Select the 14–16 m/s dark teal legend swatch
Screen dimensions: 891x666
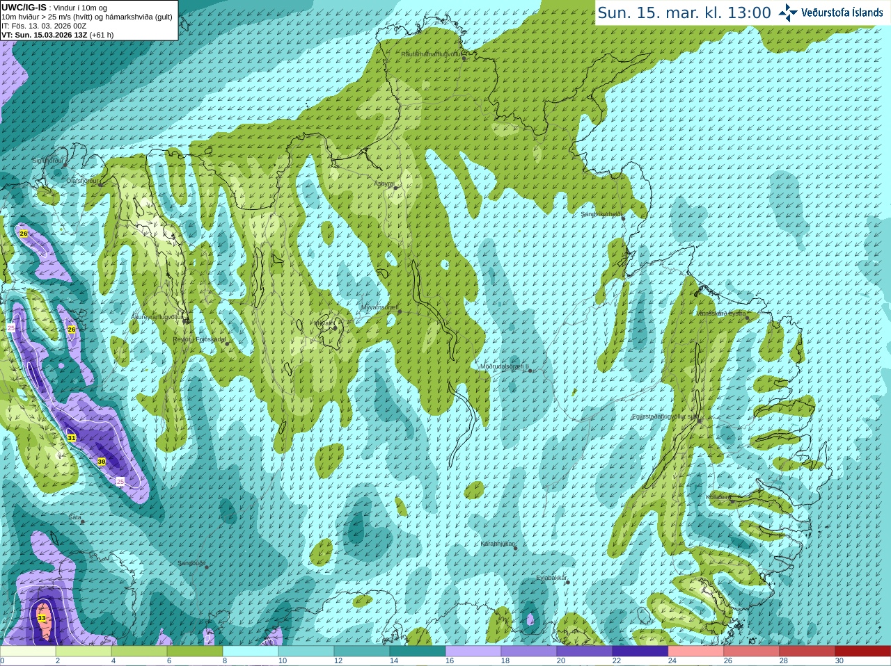(418, 651)
